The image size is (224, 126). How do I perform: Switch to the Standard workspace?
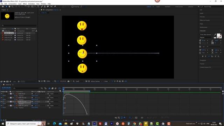(x=167, y=7)
